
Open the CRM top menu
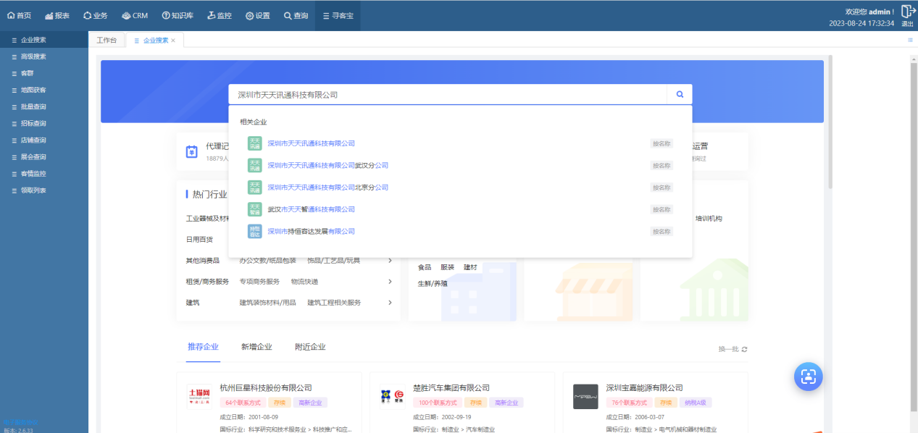point(134,15)
